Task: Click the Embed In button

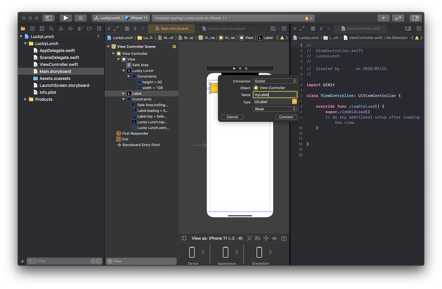Action: 284,238
